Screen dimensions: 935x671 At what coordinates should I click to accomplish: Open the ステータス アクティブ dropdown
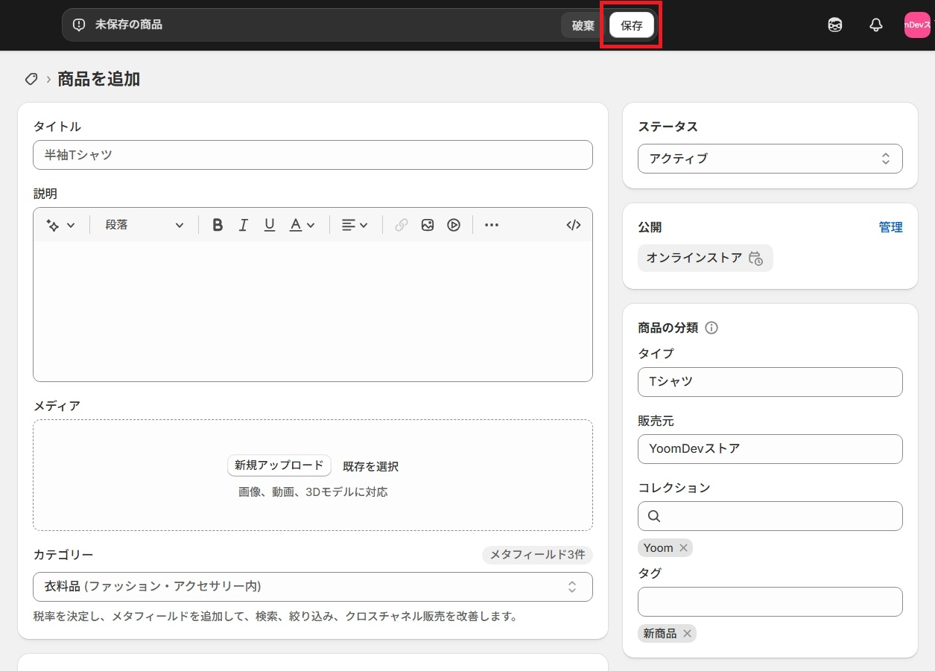coord(770,159)
